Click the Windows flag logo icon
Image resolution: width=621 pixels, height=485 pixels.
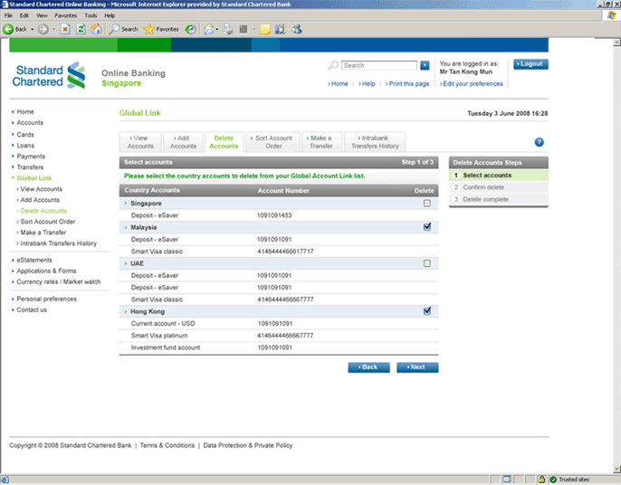[x=612, y=15]
